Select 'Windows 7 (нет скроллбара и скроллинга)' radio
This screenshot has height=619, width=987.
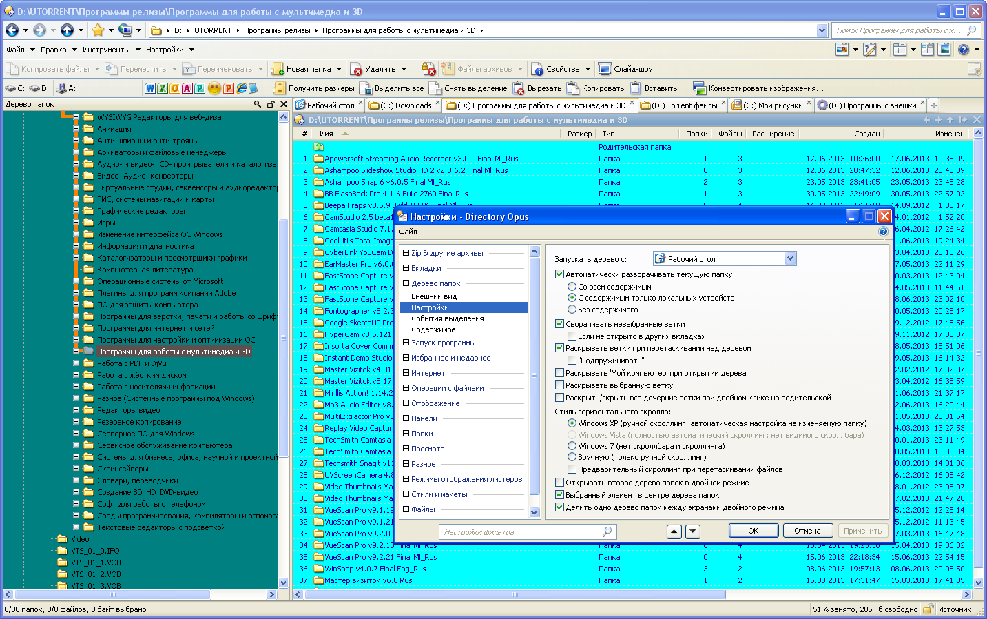coord(572,446)
